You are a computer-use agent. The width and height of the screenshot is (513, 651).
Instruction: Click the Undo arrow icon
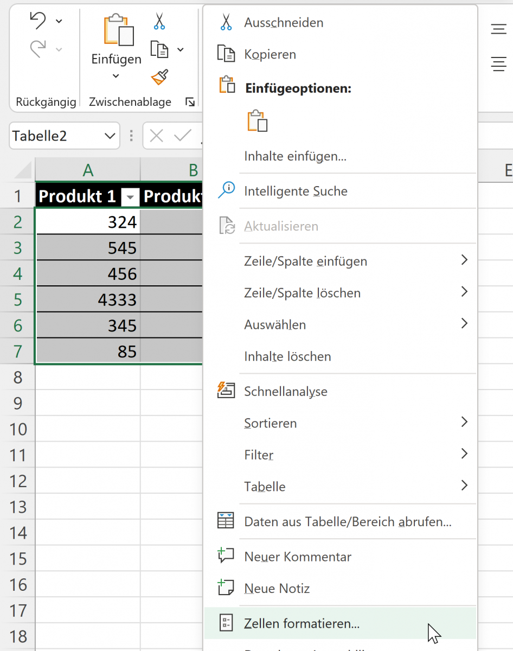point(38,21)
